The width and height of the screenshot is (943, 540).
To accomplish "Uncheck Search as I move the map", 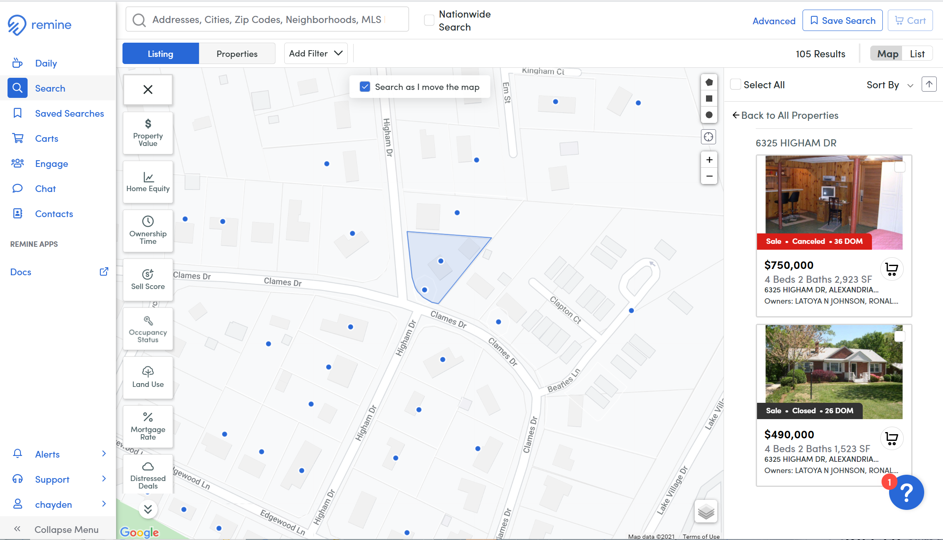I will coord(365,87).
